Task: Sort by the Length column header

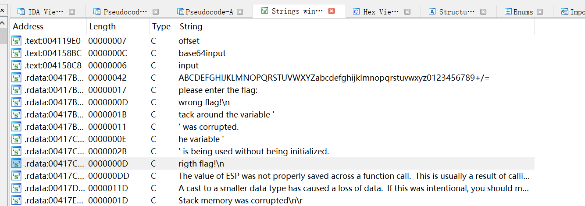Action: point(103,27)
